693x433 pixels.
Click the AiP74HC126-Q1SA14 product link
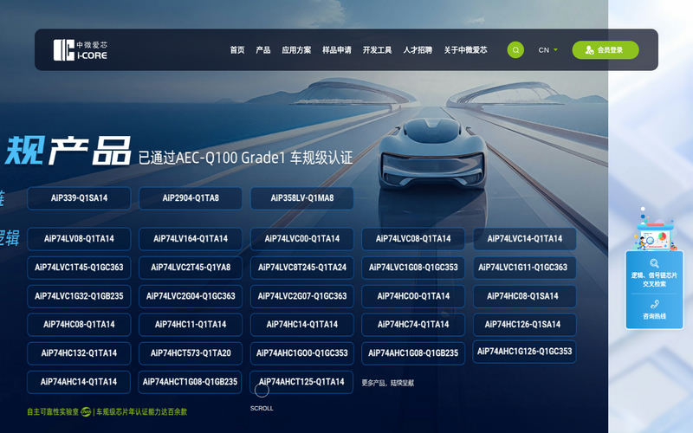(x=523, y=324)
